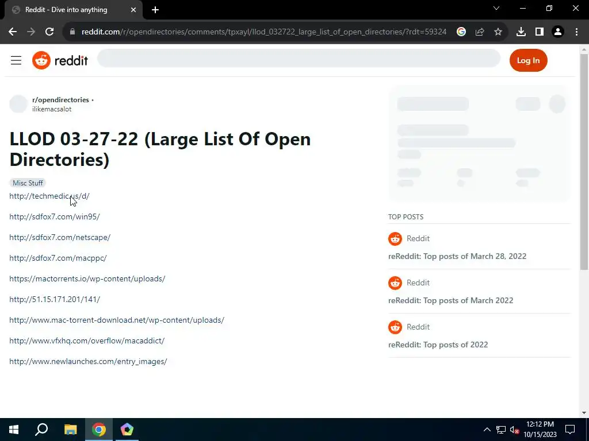Viewport: 589px width, 441px height.
Task: Go back to the previous page
Action: [13, 32]
